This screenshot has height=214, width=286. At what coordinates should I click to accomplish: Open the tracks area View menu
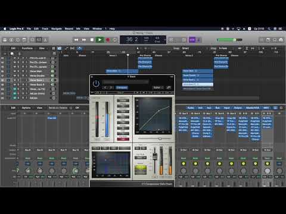point(42,48)
